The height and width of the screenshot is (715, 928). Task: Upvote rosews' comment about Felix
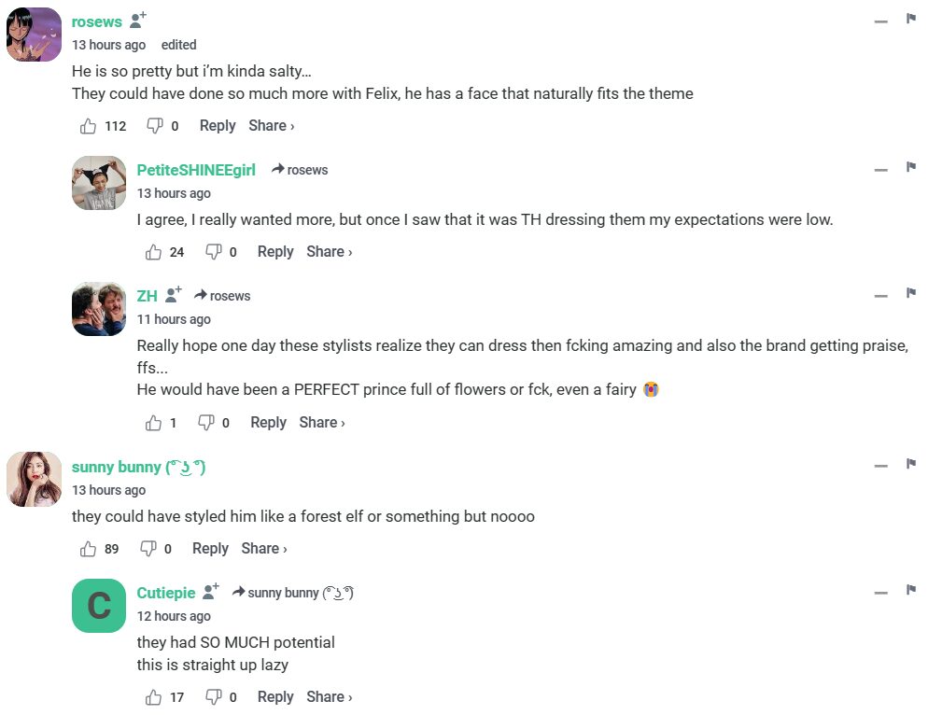89,126
